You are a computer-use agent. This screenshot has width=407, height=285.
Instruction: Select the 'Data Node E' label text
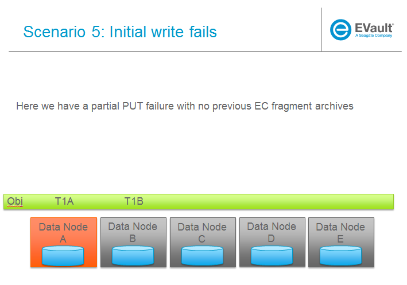coord(340,233)
